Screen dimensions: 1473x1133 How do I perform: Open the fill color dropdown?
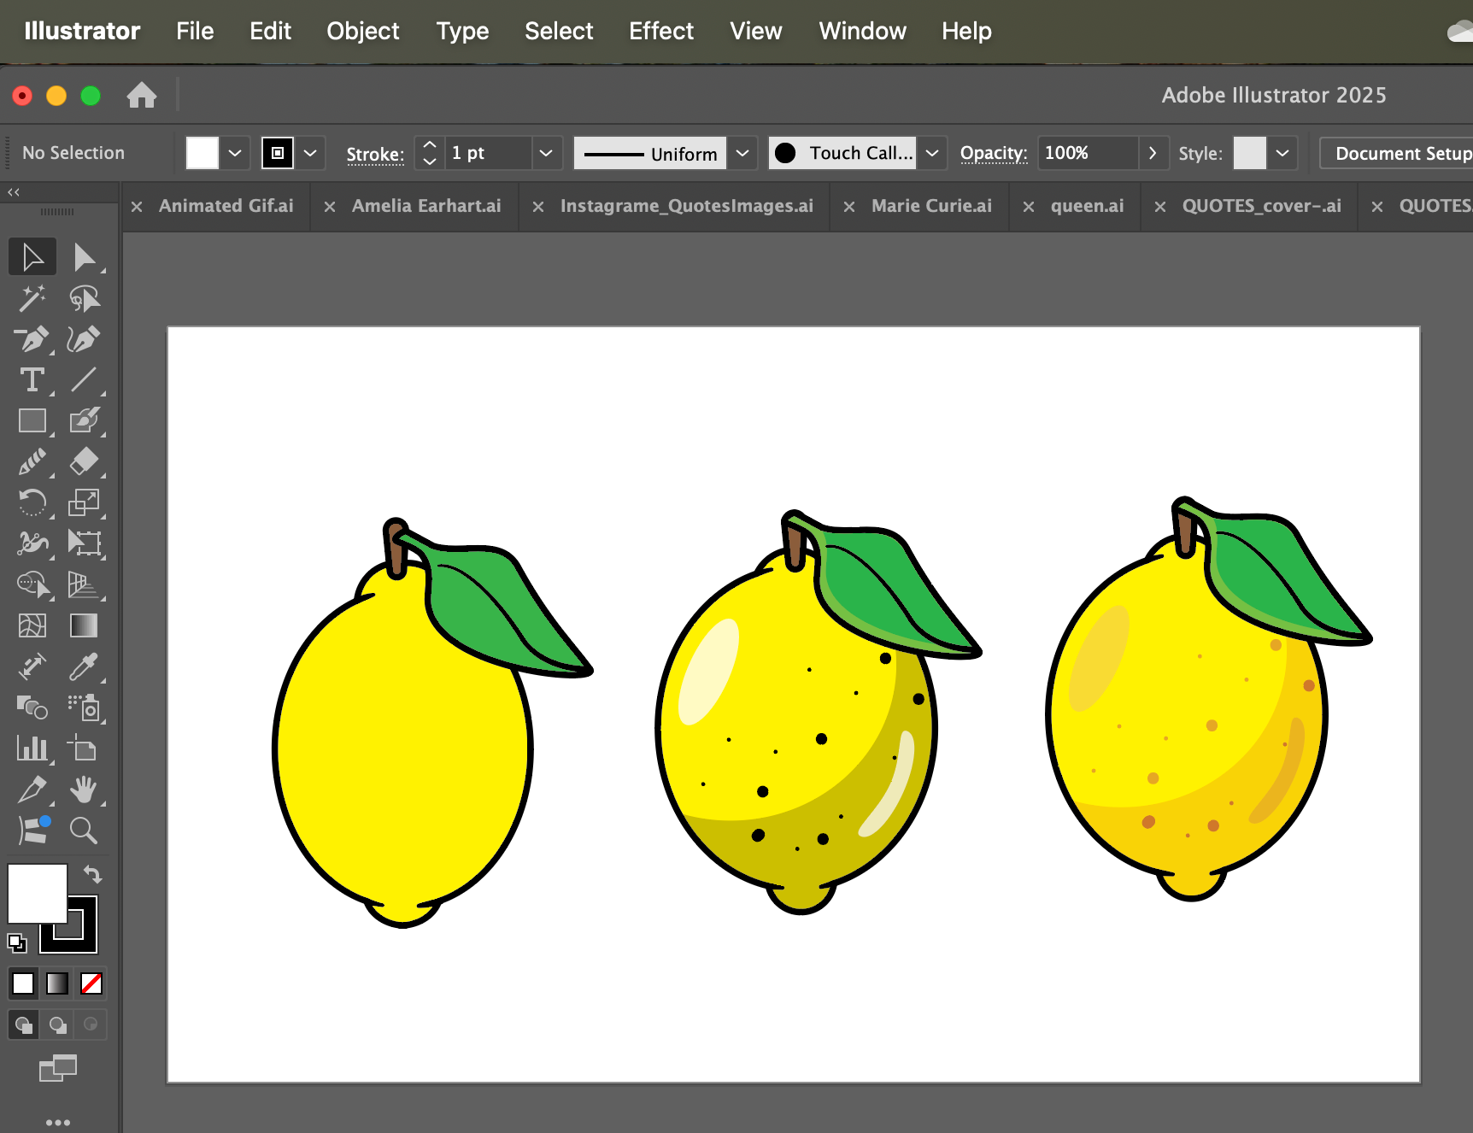pos(235,153)
